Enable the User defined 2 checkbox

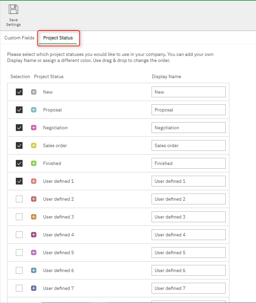(x=19, y=199)
